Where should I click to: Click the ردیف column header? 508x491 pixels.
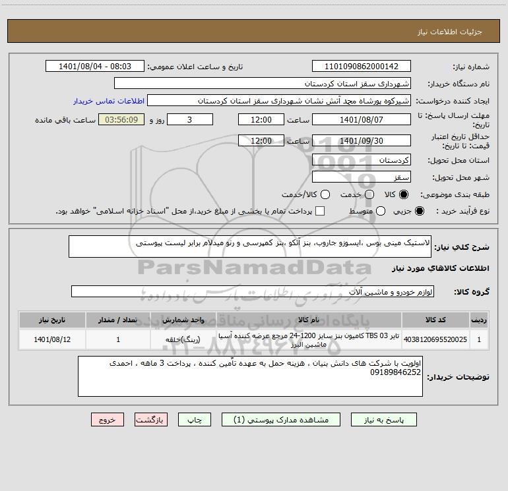(479, 320)
